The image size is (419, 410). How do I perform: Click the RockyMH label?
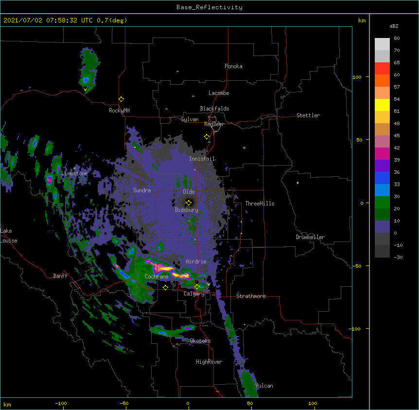119,111
